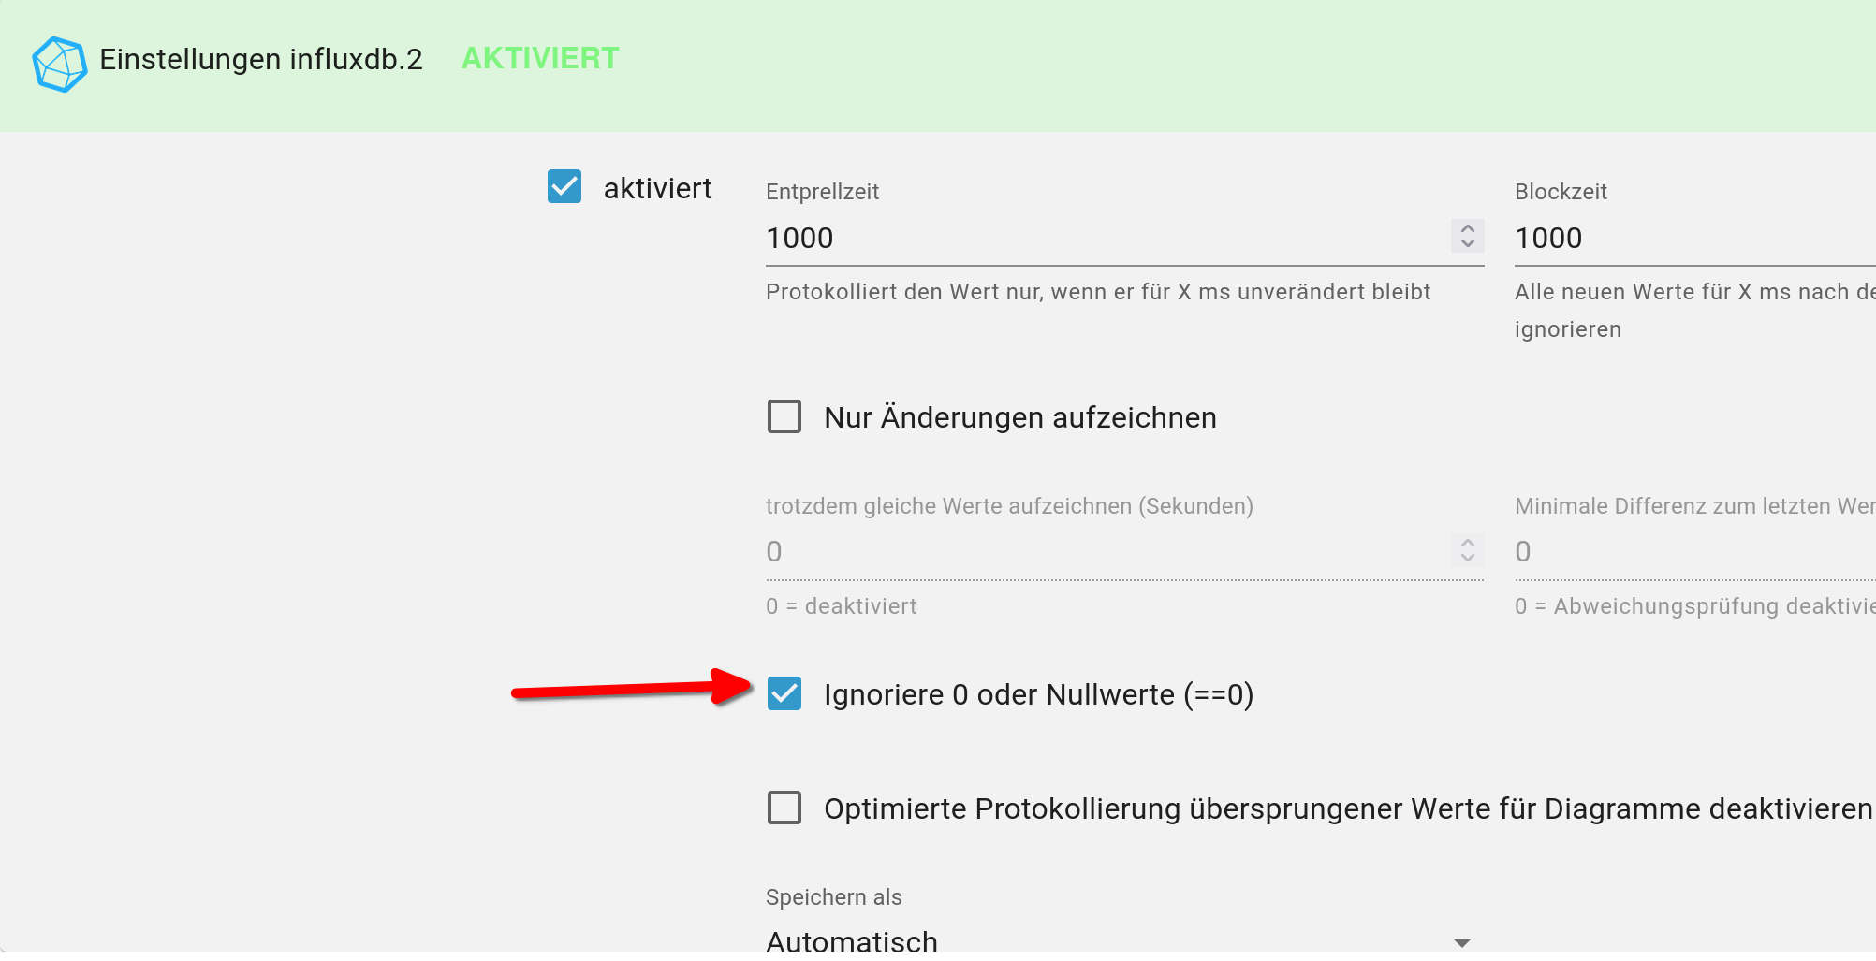Select the 'trotzdem gleiche Werte aufzeichnen' input
Image resolution: width=1876 pixels, height=961 pixels.
click(1107, 552)
